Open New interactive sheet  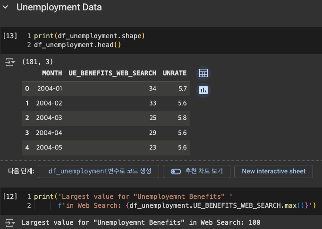273,172
